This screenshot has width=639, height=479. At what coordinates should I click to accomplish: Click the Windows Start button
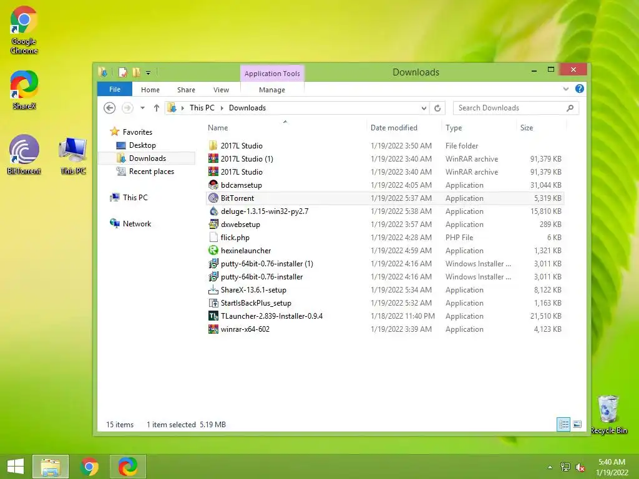coord(16,467)
